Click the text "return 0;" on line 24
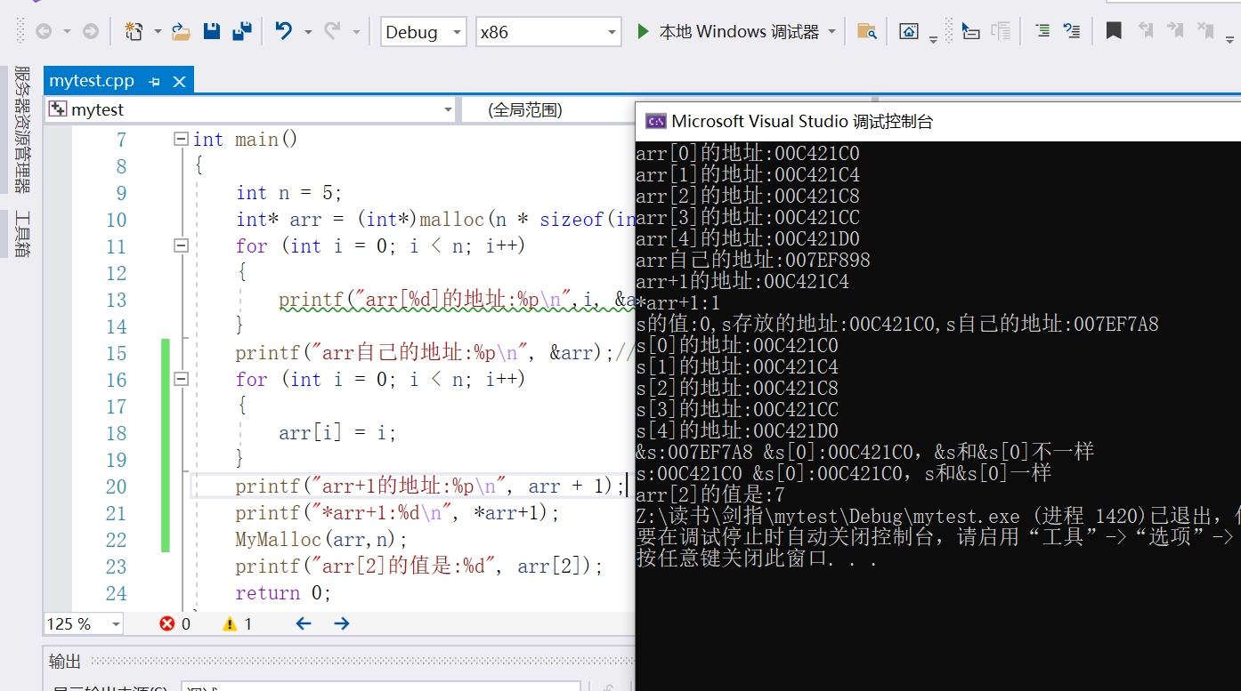Viewport: 1241px width, 691px height. (283, 593)
